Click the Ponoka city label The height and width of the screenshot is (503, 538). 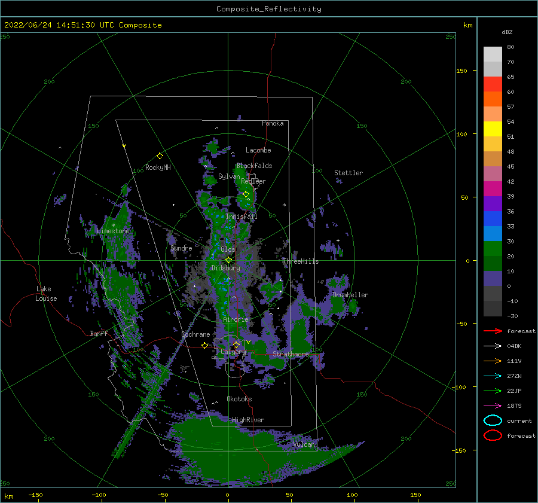click(273, 123)
